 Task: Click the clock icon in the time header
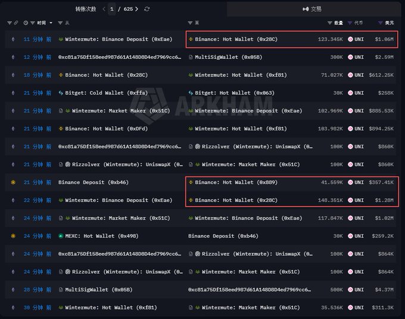click(x=26, y=23)
